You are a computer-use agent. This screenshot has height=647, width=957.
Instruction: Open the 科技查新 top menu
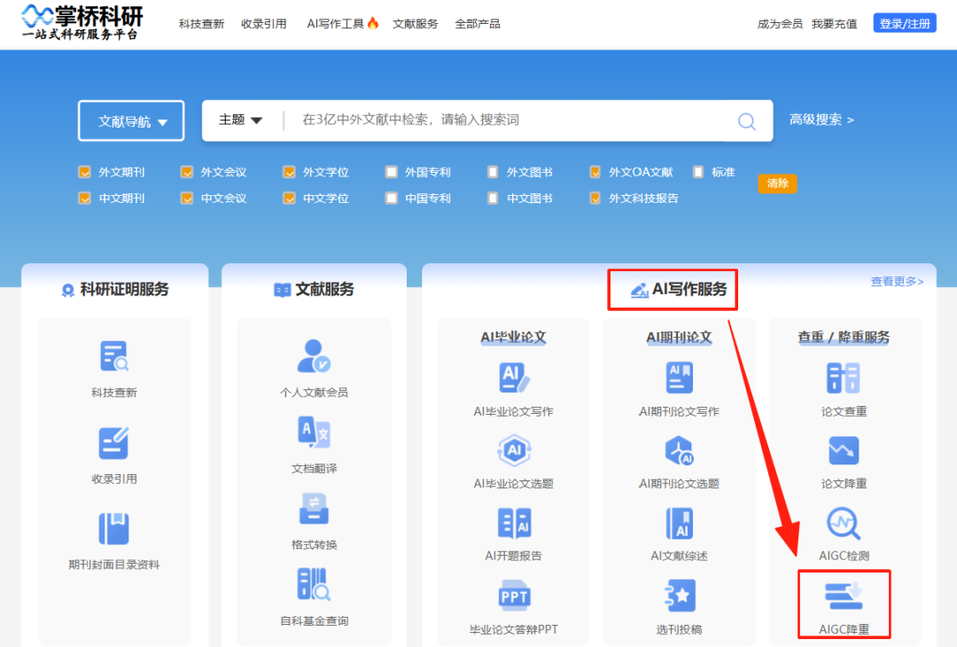[201, 24]
